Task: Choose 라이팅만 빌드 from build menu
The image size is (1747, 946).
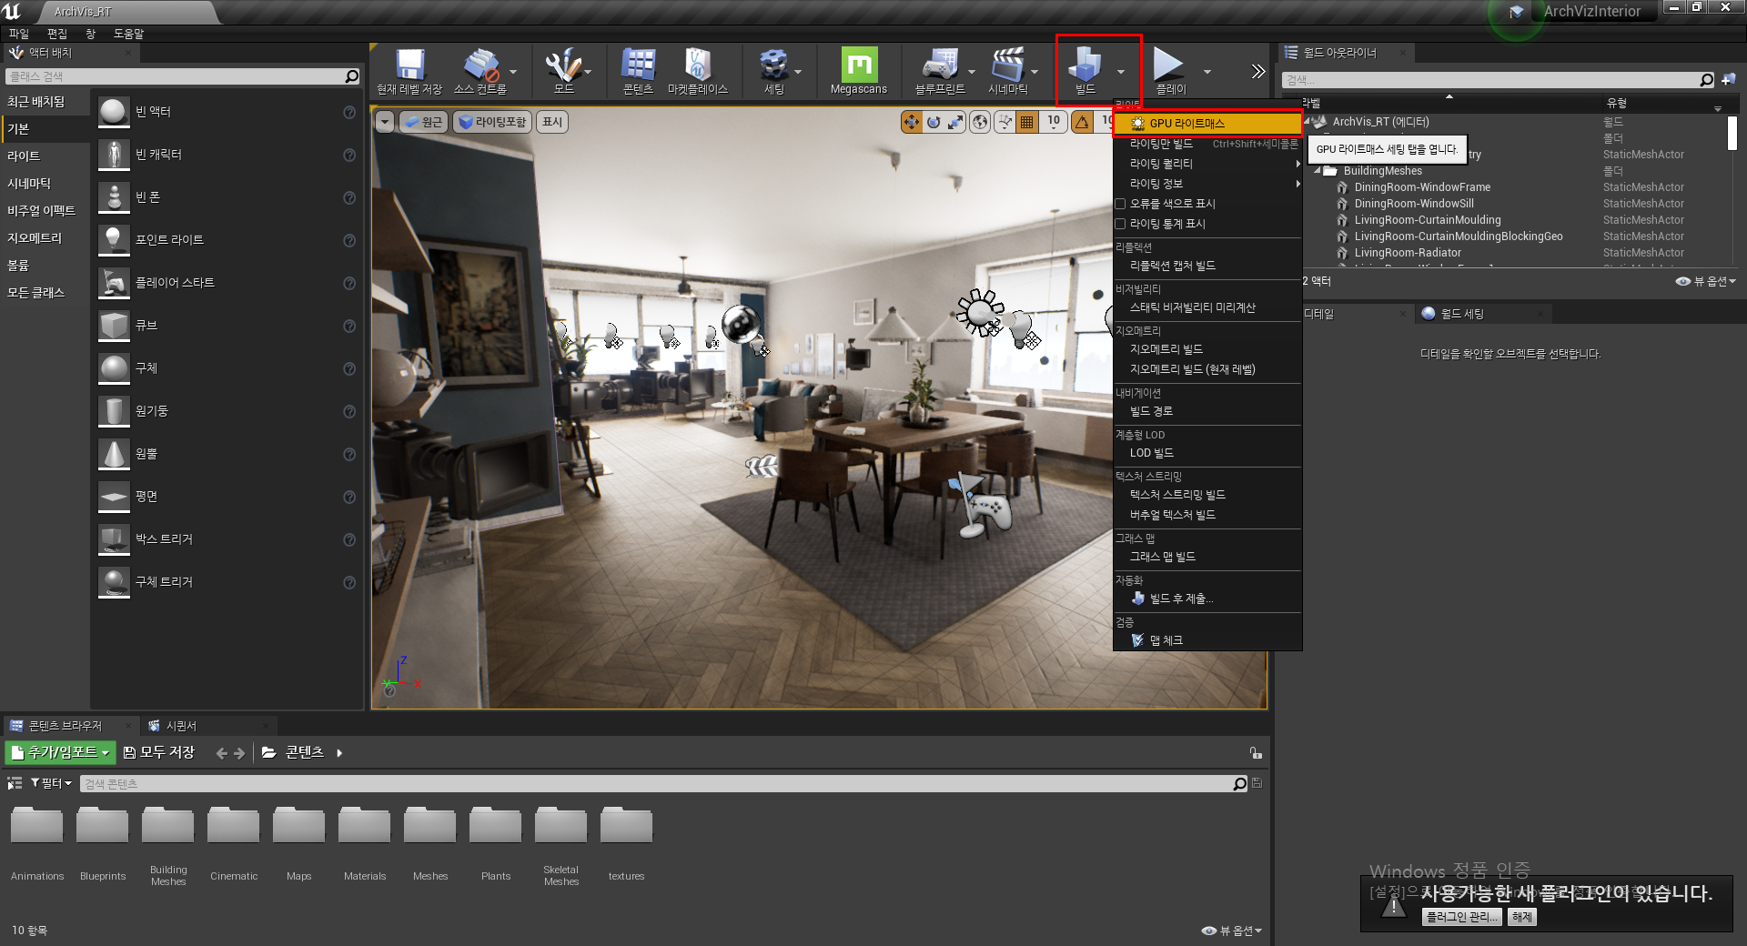Action: click(x=1207, y=144)
